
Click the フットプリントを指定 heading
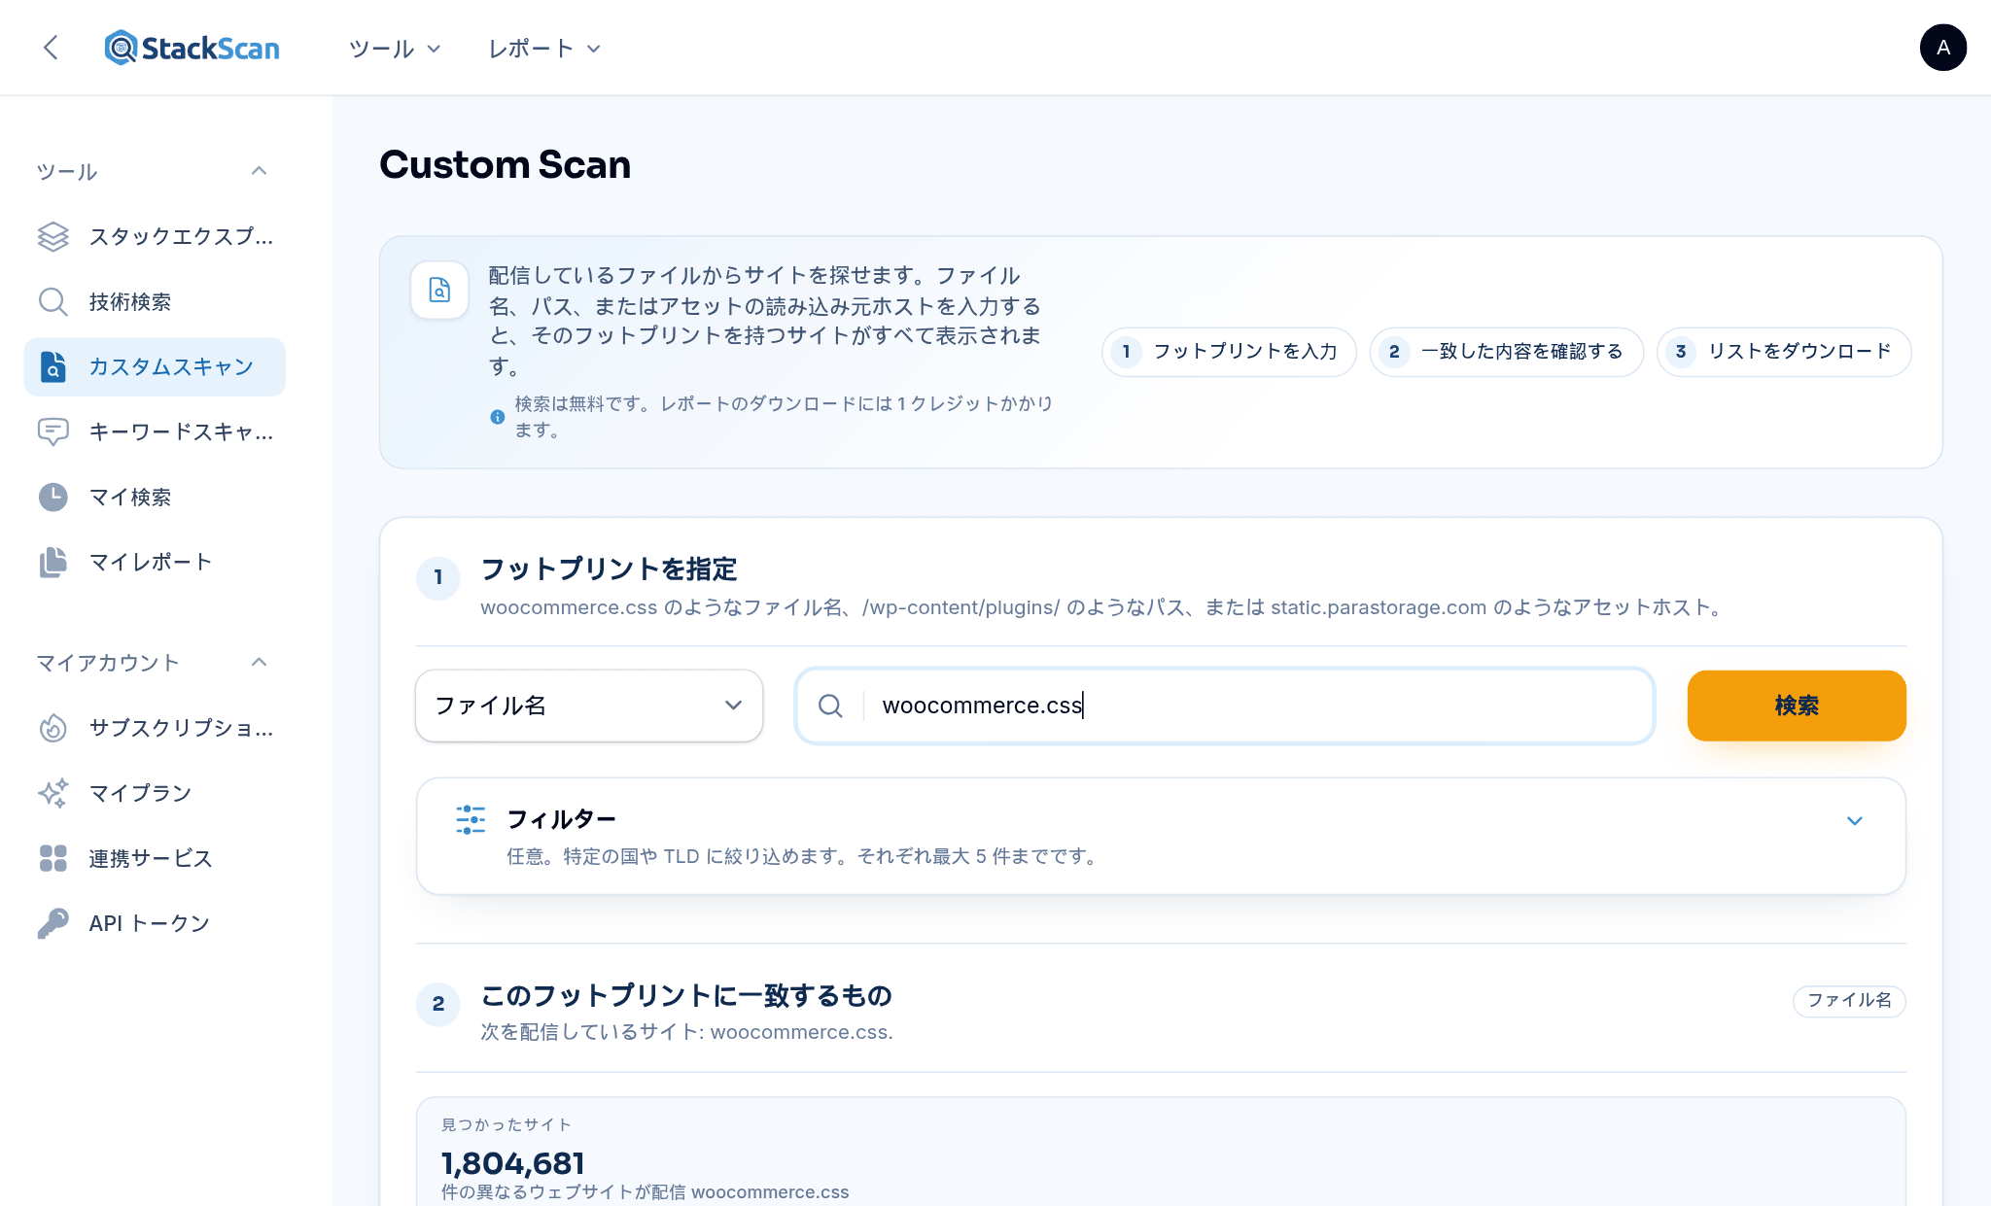point(609,569)
